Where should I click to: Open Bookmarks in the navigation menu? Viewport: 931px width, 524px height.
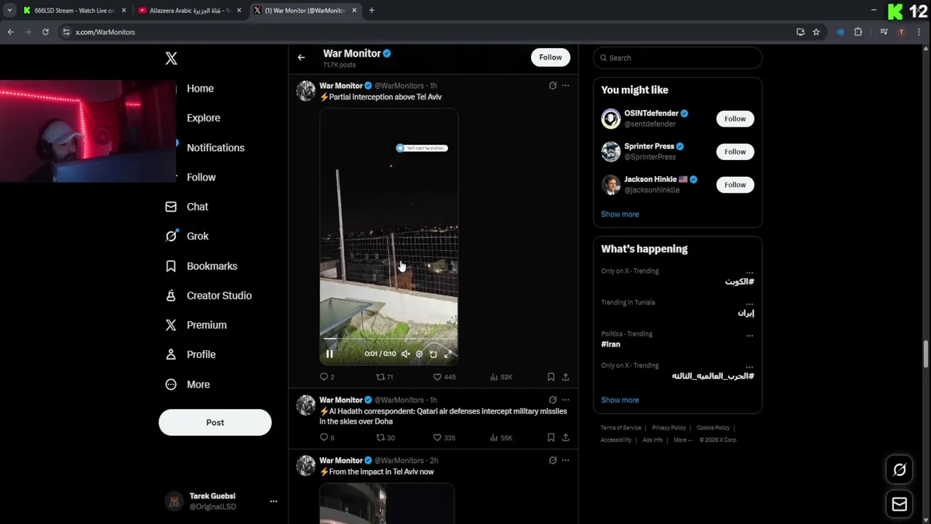click(x=212, y=266)
